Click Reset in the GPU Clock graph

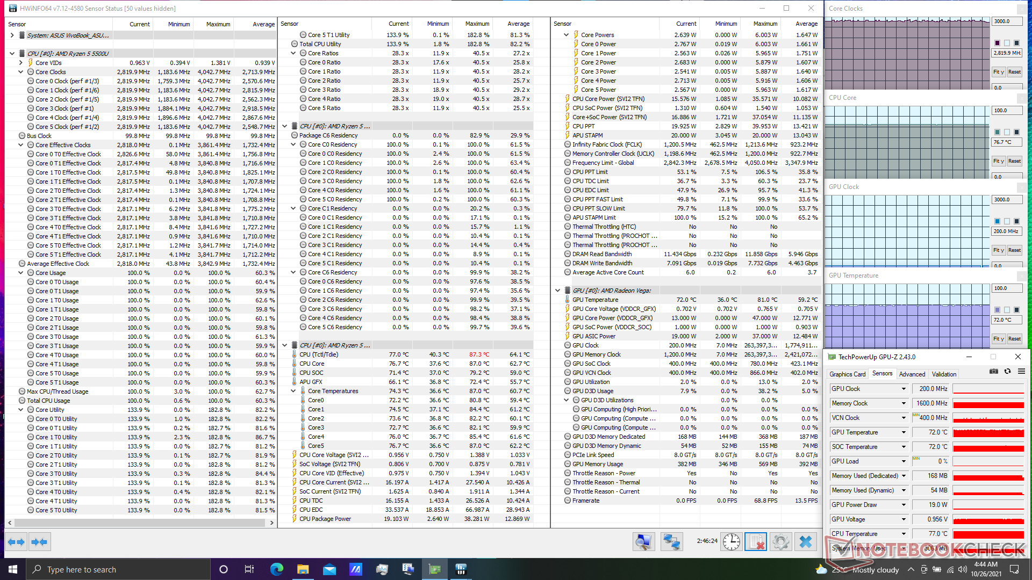[x=1014, y=250]
